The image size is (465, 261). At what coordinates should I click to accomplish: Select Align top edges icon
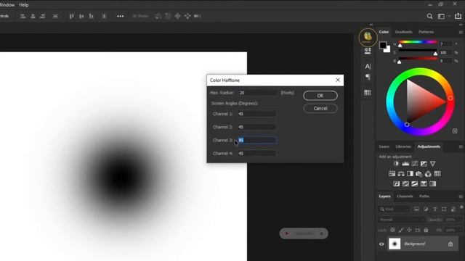click(71, 16)
